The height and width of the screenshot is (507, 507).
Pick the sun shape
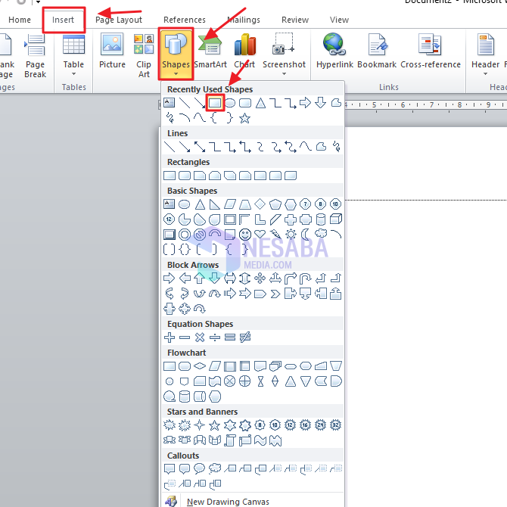click(291, 234)
